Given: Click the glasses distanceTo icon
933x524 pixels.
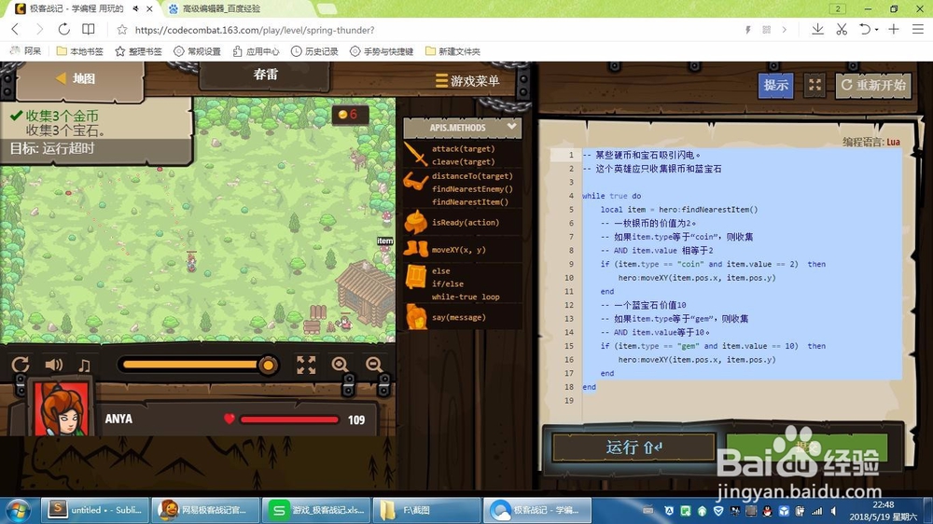Looking at the screenshot, I should [x=415, y=182].
